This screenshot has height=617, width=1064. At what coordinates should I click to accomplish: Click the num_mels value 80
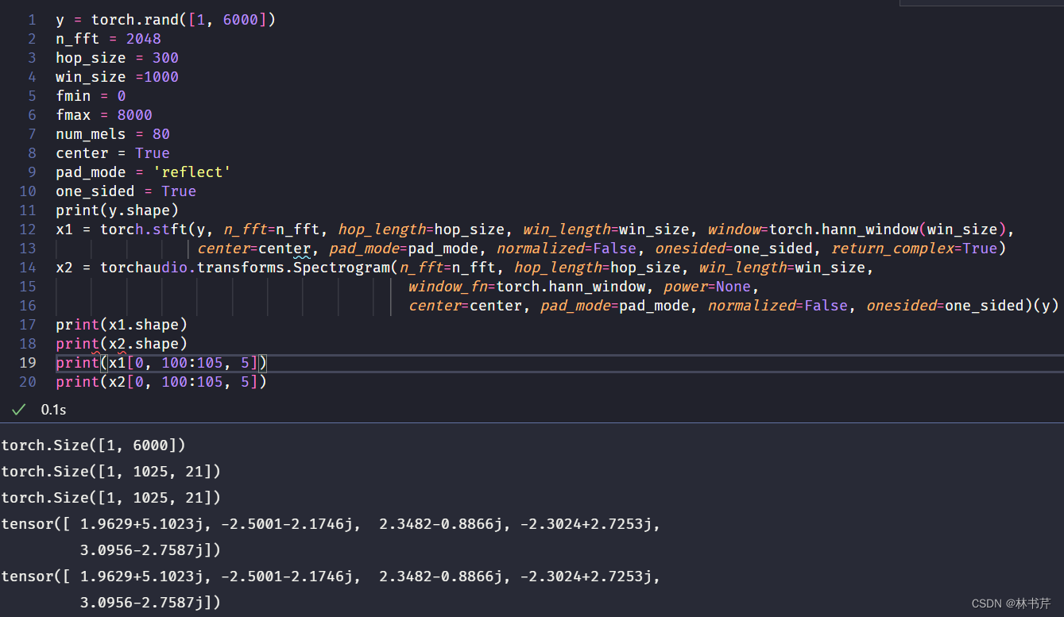click(x=161, y=134)
